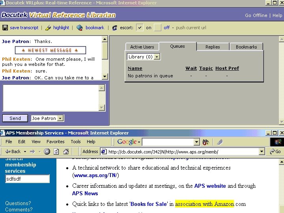Click the Forward arrow in APS window
Viewport: 284px width, 213px height.
tap(32, 151)
